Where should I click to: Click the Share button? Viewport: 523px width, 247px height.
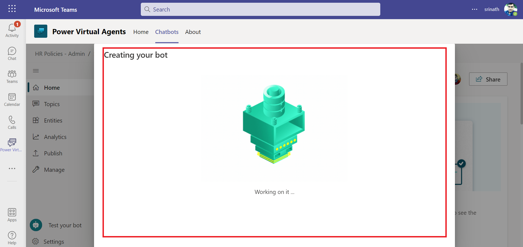click(x=488, y=79)
